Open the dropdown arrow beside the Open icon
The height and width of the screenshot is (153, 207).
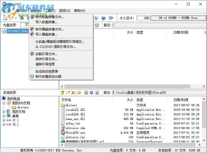tap(16, 18)
